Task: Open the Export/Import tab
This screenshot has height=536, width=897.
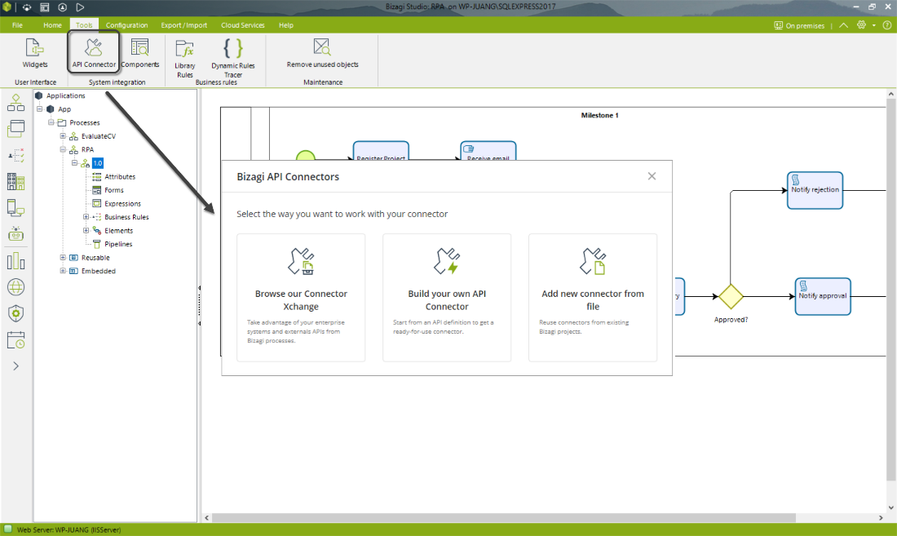Action: [x=184, y=25]
